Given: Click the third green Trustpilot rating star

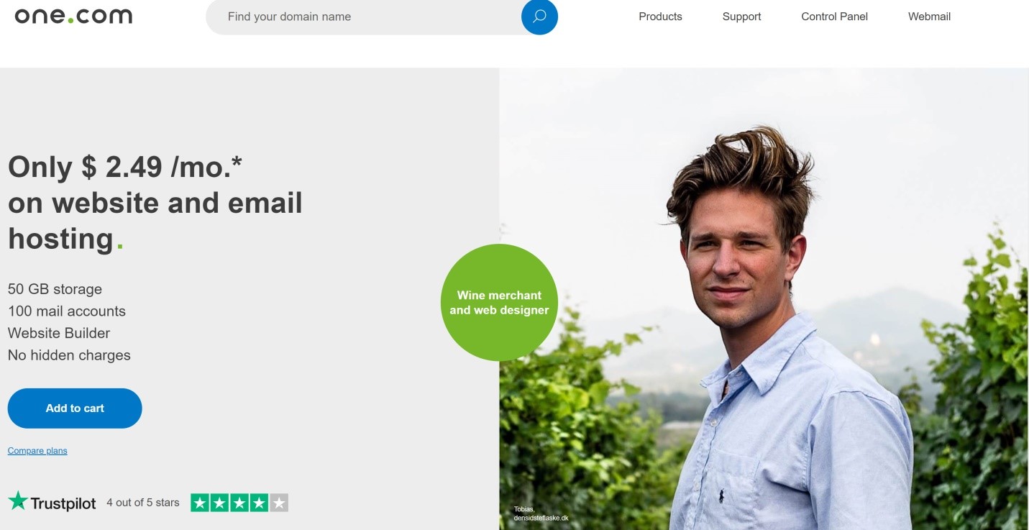Looking at the screenshot, I should pos(239,503).
